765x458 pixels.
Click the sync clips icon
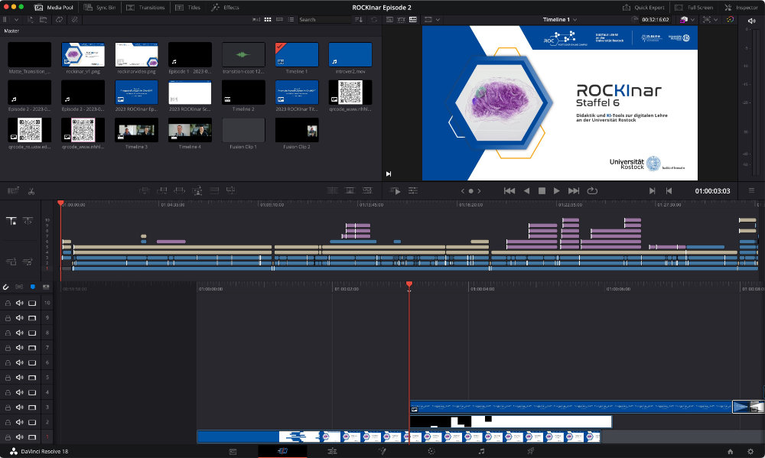point(59,20)
